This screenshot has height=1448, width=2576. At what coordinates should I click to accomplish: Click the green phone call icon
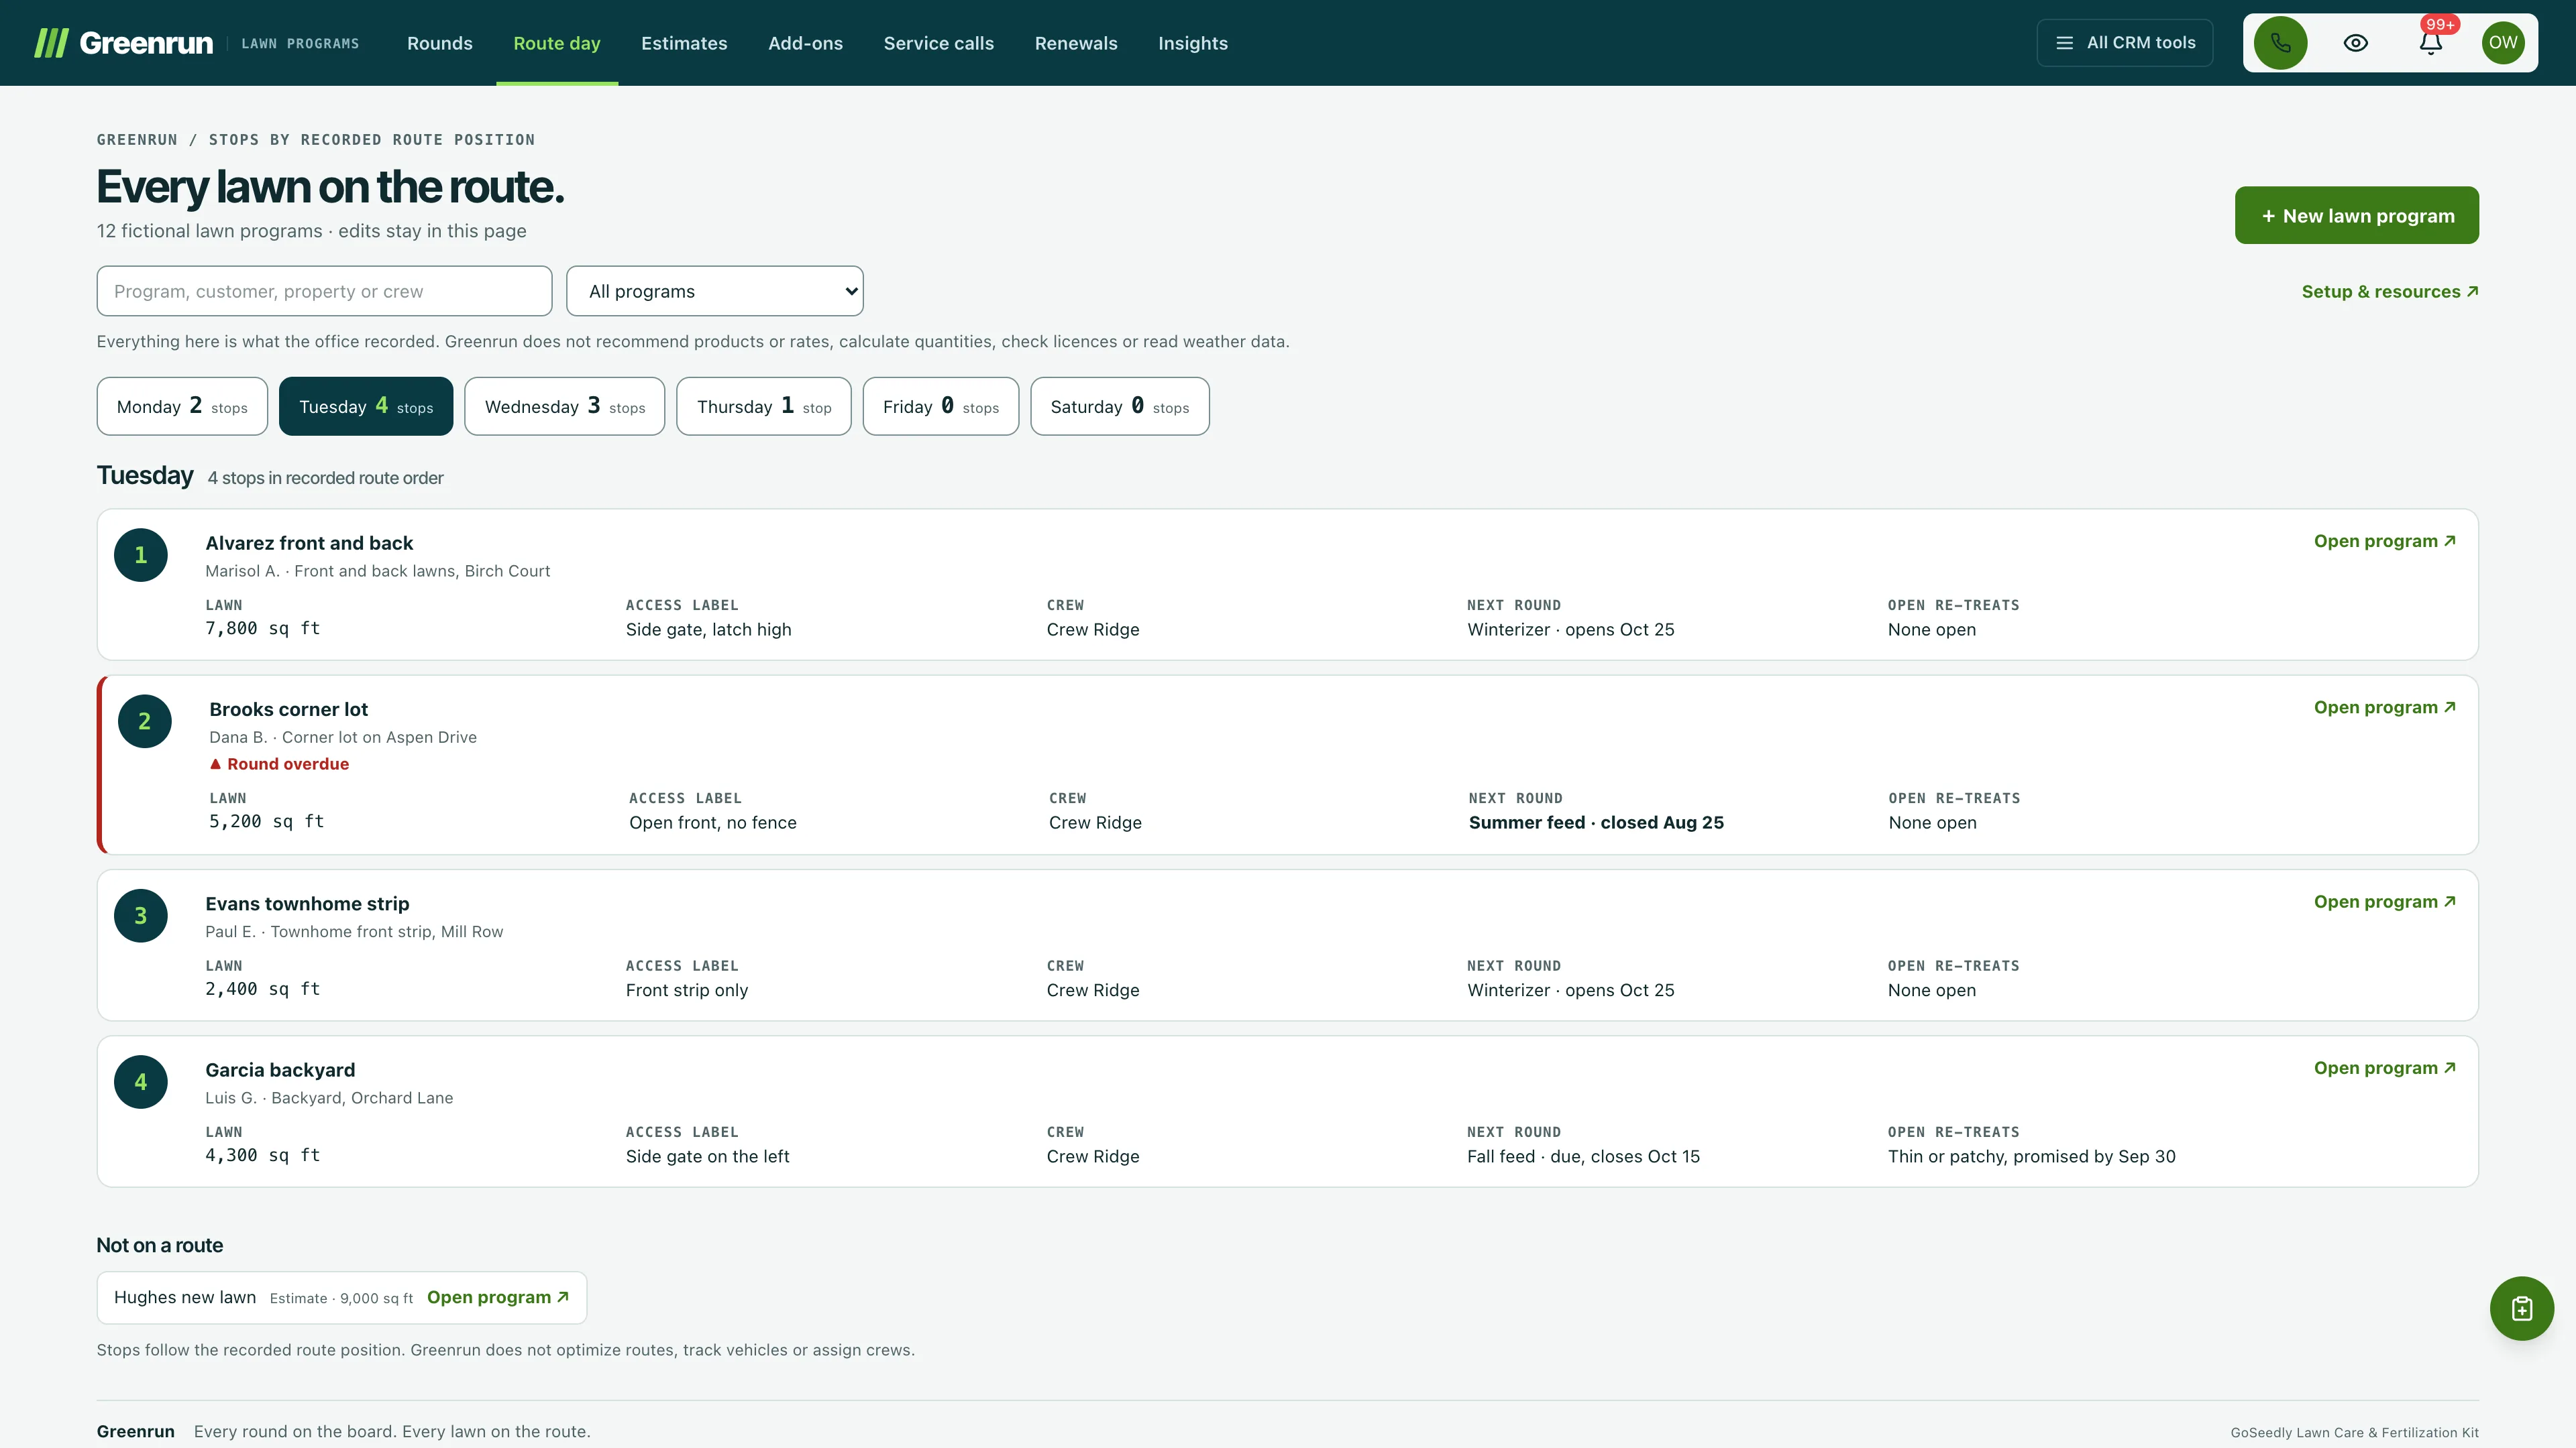[2280, 43]
